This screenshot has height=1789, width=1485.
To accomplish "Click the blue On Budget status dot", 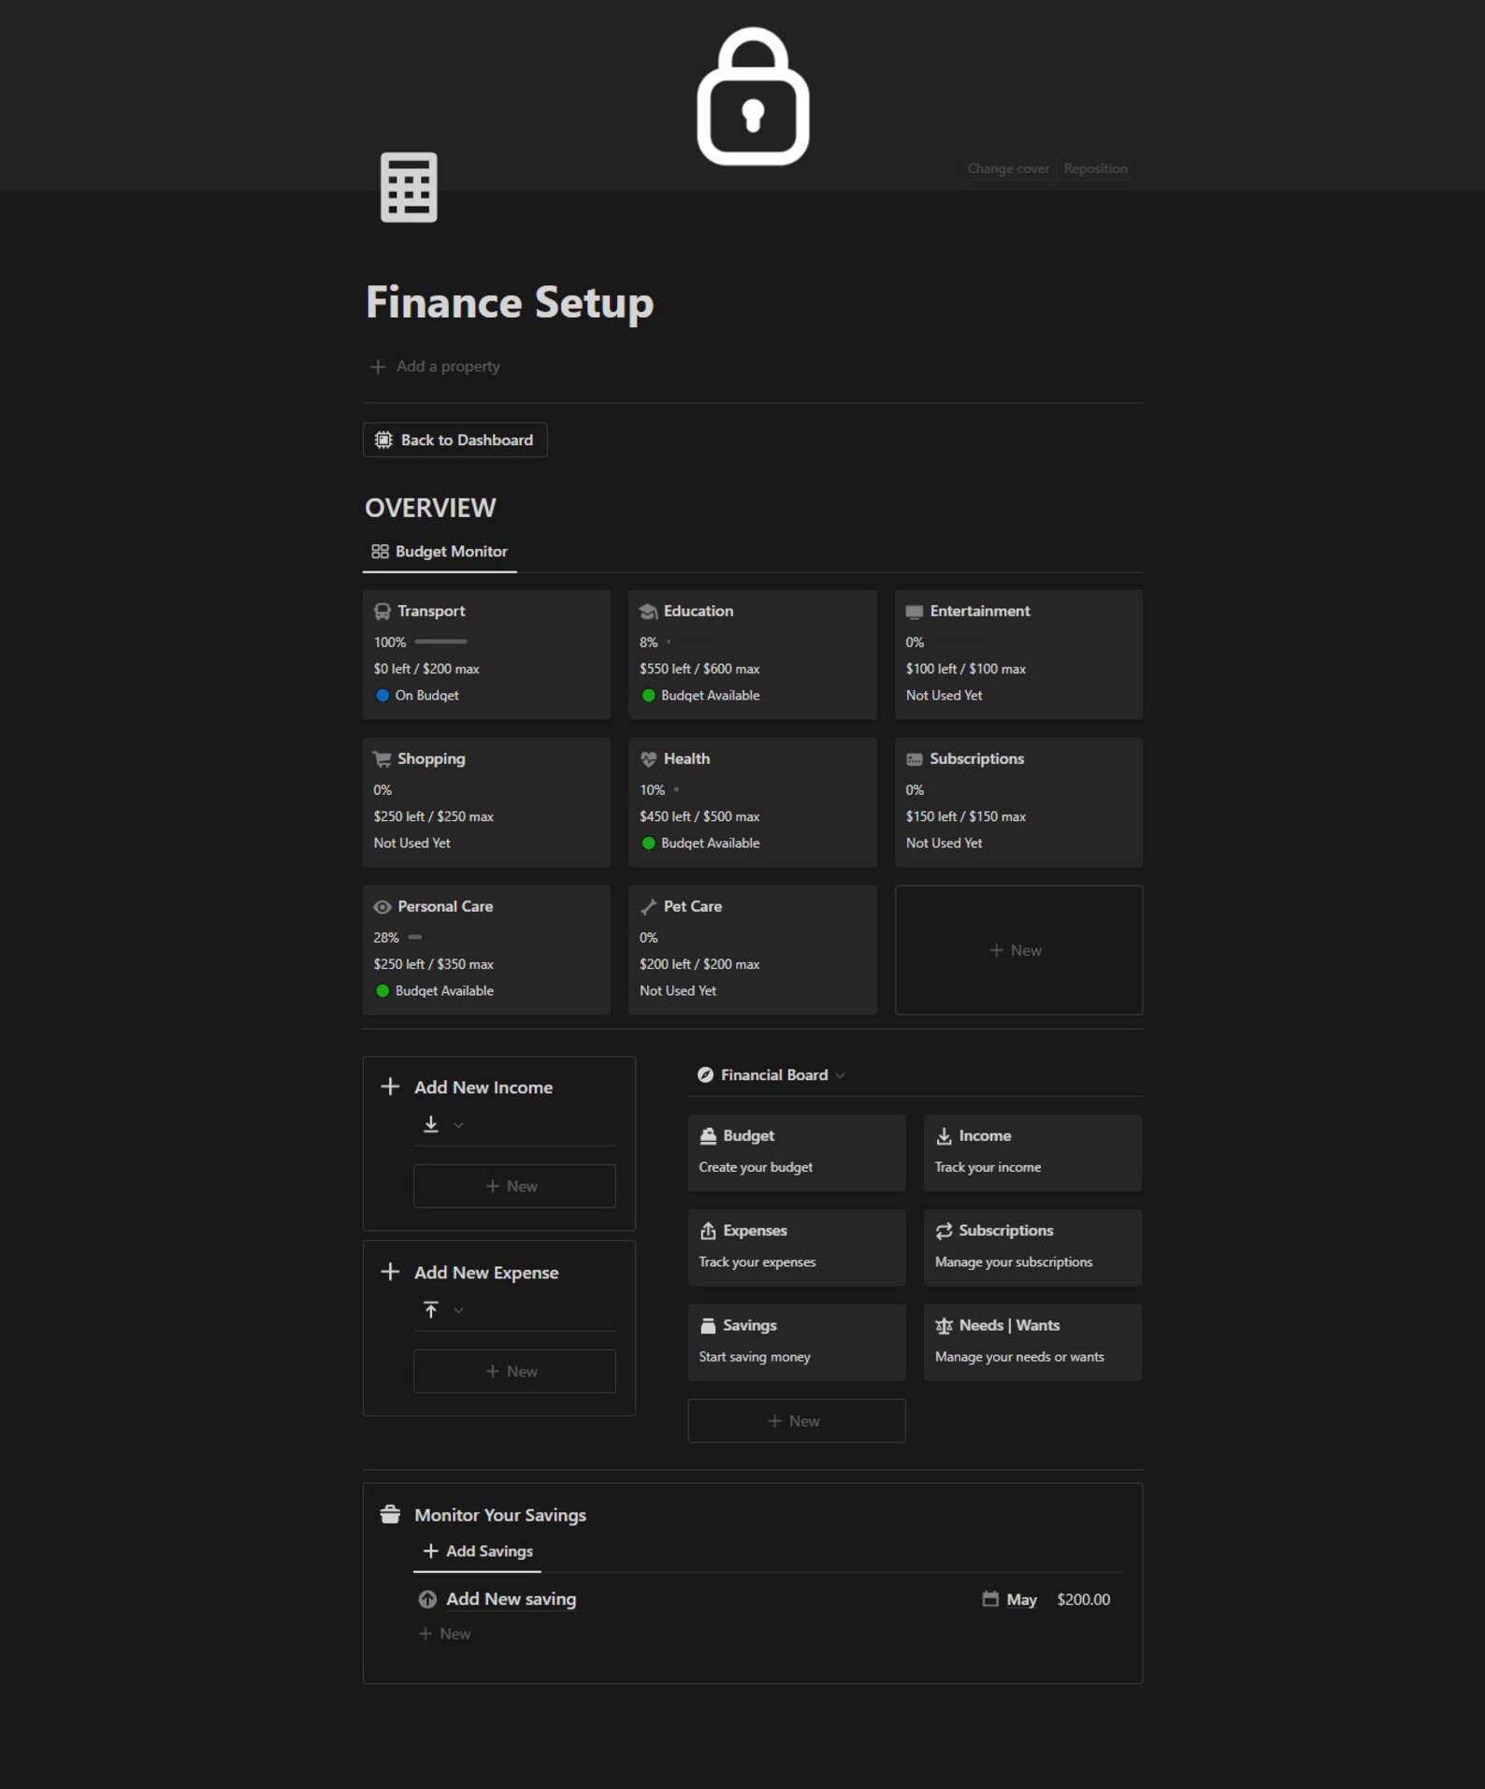I will tap(382, 696).
